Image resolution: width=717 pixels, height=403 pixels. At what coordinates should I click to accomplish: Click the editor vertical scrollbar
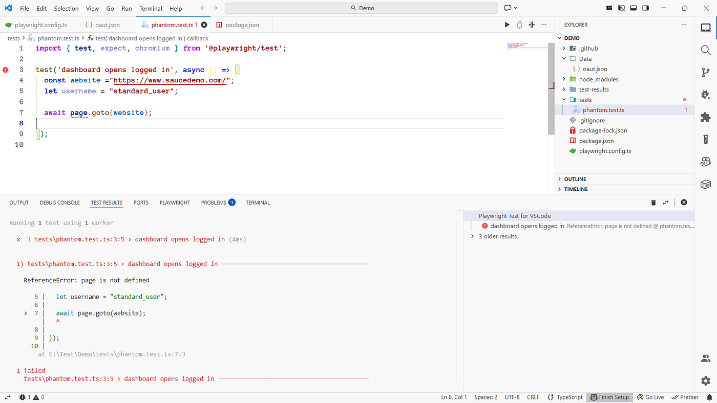tap(552, 88)
